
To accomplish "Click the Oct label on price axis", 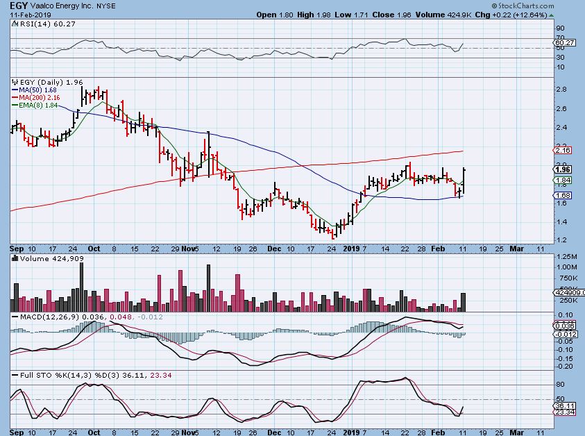I will (x=94, y=248).
